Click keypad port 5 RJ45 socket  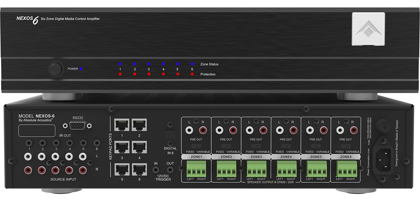122,169
